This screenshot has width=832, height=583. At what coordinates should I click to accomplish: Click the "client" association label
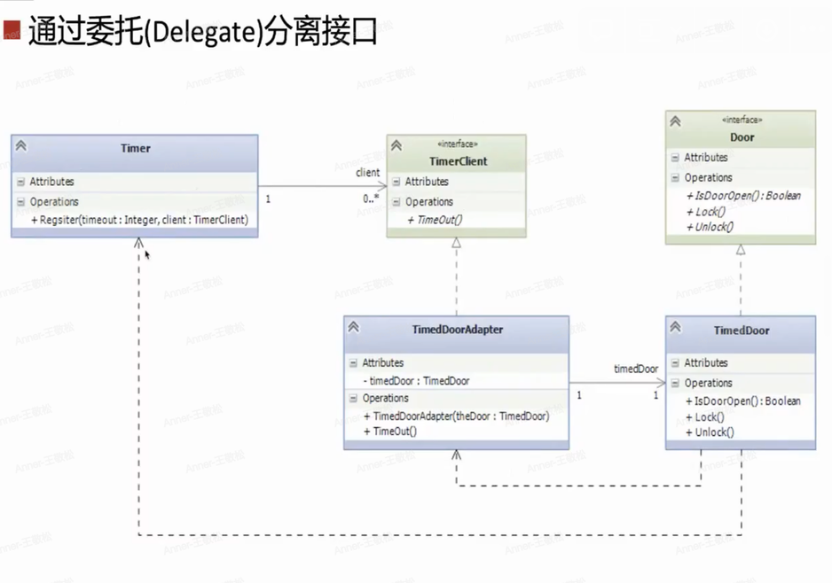click(x=367, y=173)
